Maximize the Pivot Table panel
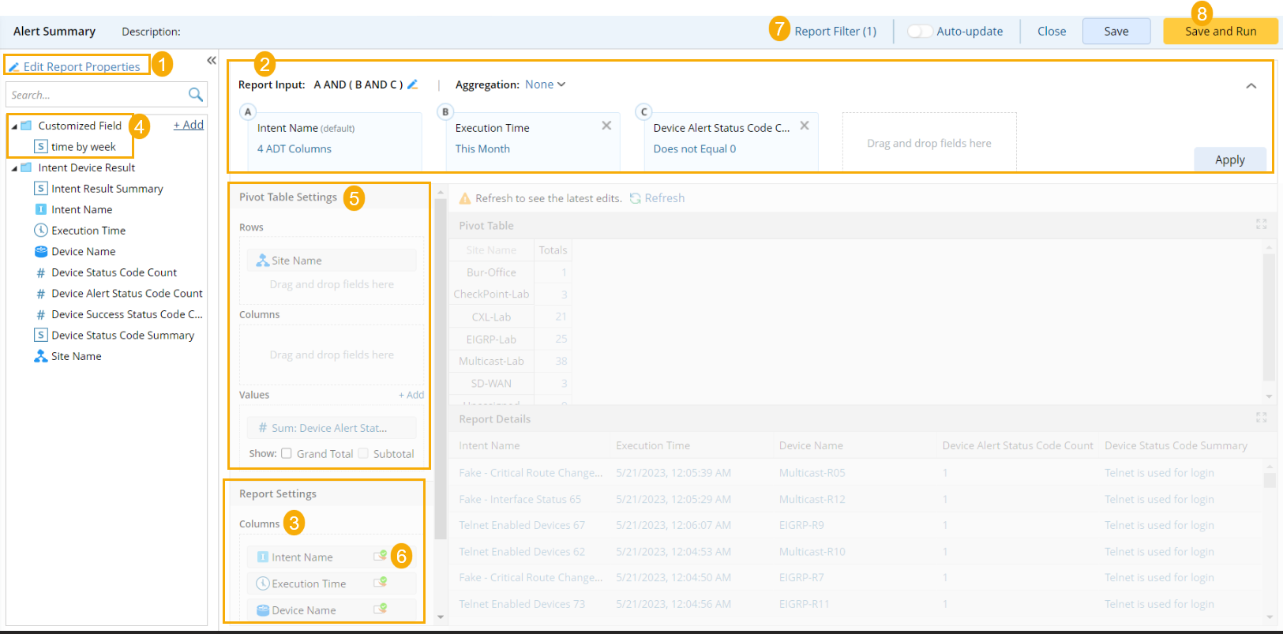Screen dimensions: 1283x634 click(x=1261, y=224)
